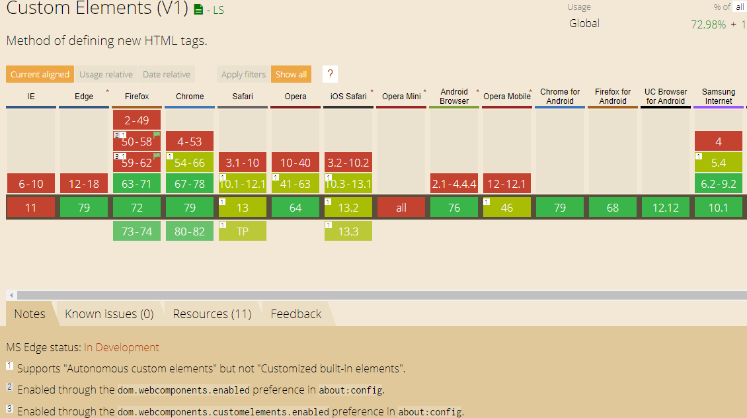This screenshot has height=418, width=747.
Task: Click the question mark help button
Action: pyautogui.click(x=330, y=74)
